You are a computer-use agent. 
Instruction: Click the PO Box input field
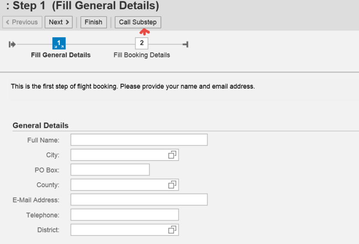click(110, 170)
